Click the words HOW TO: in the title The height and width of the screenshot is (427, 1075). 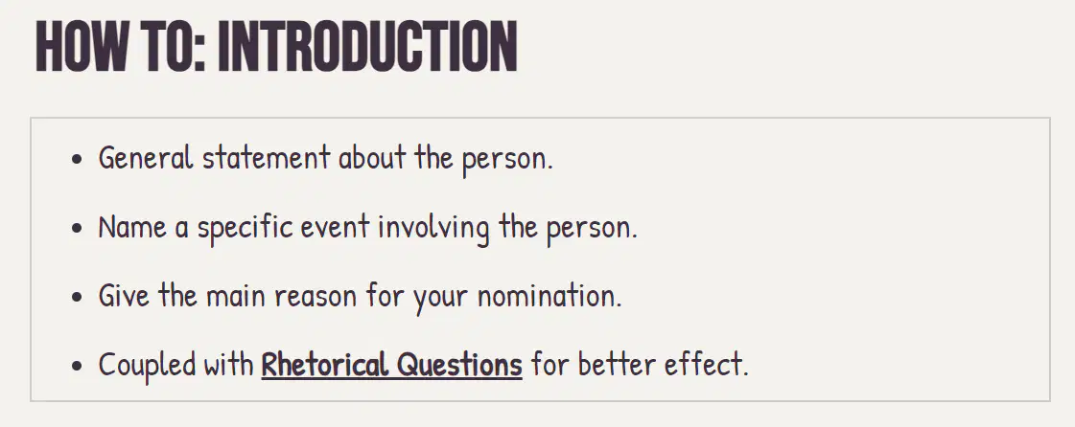tap(120, 47)
